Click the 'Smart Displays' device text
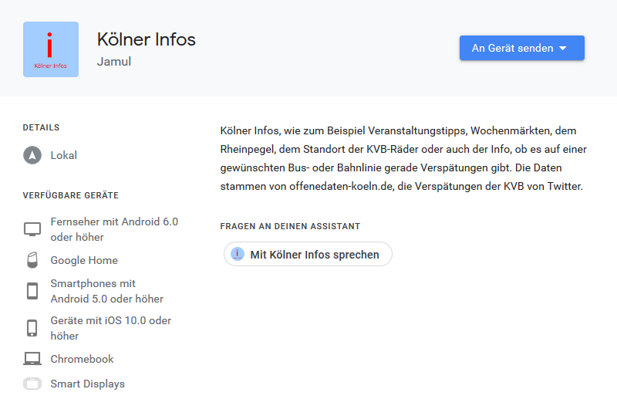617x416 pixels. point(87,384)
